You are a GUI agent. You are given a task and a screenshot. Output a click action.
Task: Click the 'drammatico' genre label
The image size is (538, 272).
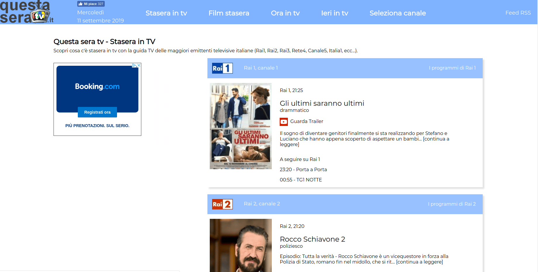(x=294, y=110)
